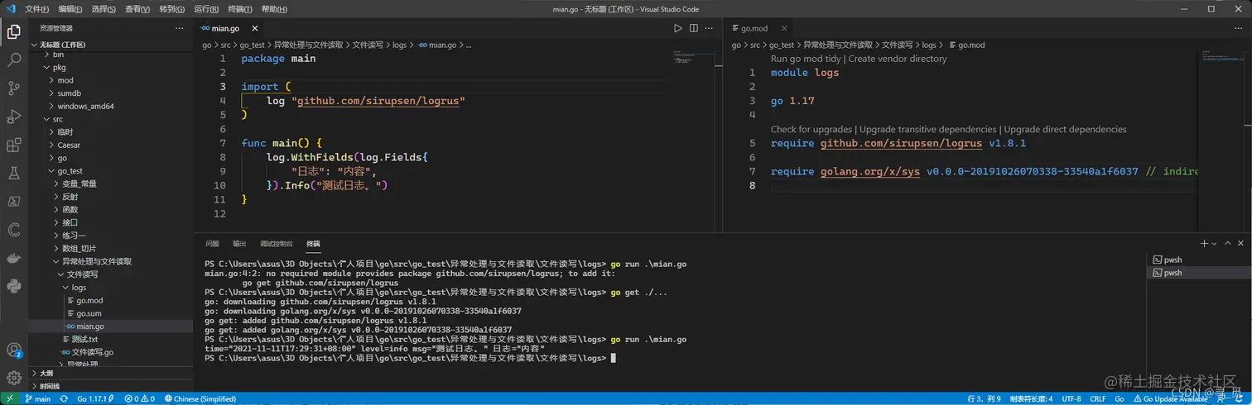Screen dimensions: 1252x405
Task: Open the 终端(T) menu
Action: 240,9
